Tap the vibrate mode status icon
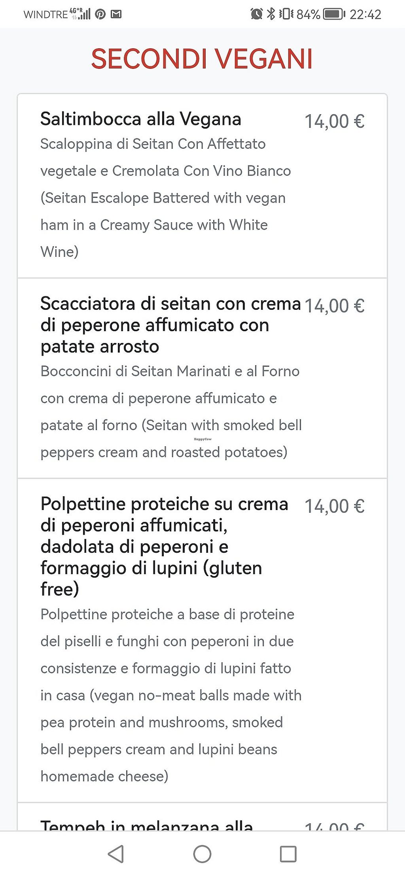 (x=286, y=15)
